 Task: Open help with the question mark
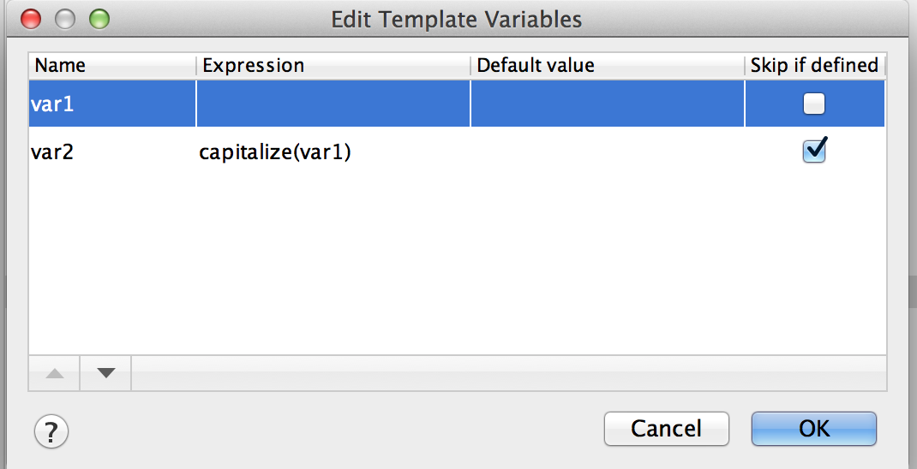pyautogui.click(x=51, y=431)
